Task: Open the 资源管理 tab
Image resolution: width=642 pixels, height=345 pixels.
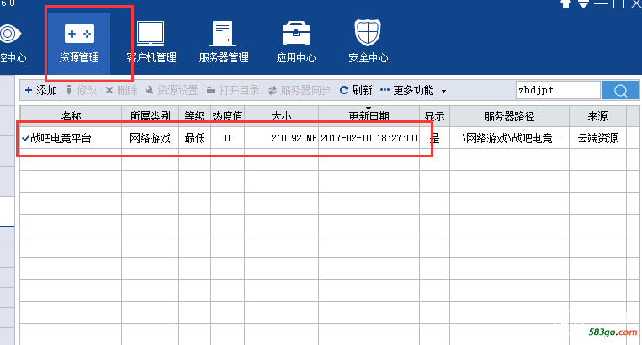Action: (x=79, y=43)
